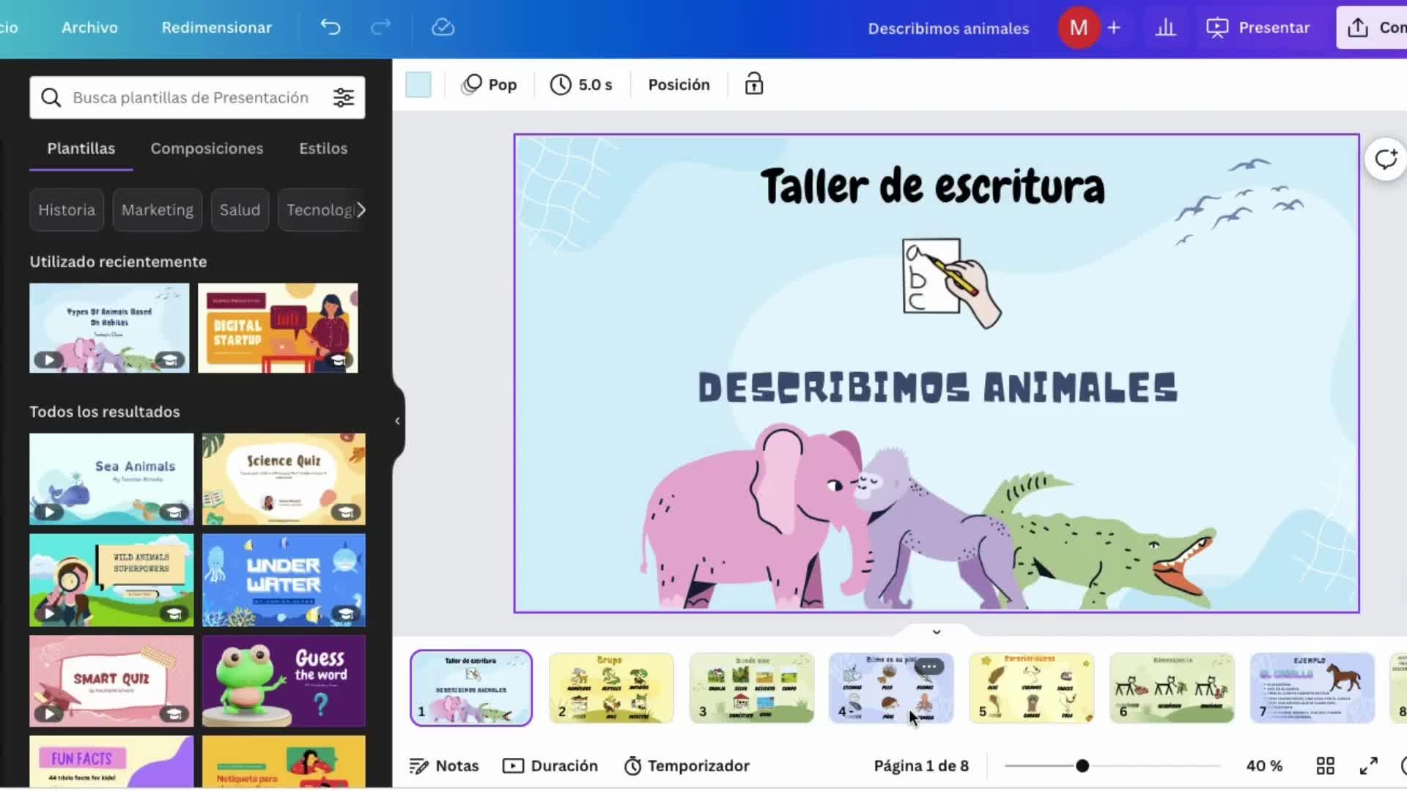Viewport: 1407px width, 791px height.
Task: Click the undo arrow icon
Action: [330, 28]
